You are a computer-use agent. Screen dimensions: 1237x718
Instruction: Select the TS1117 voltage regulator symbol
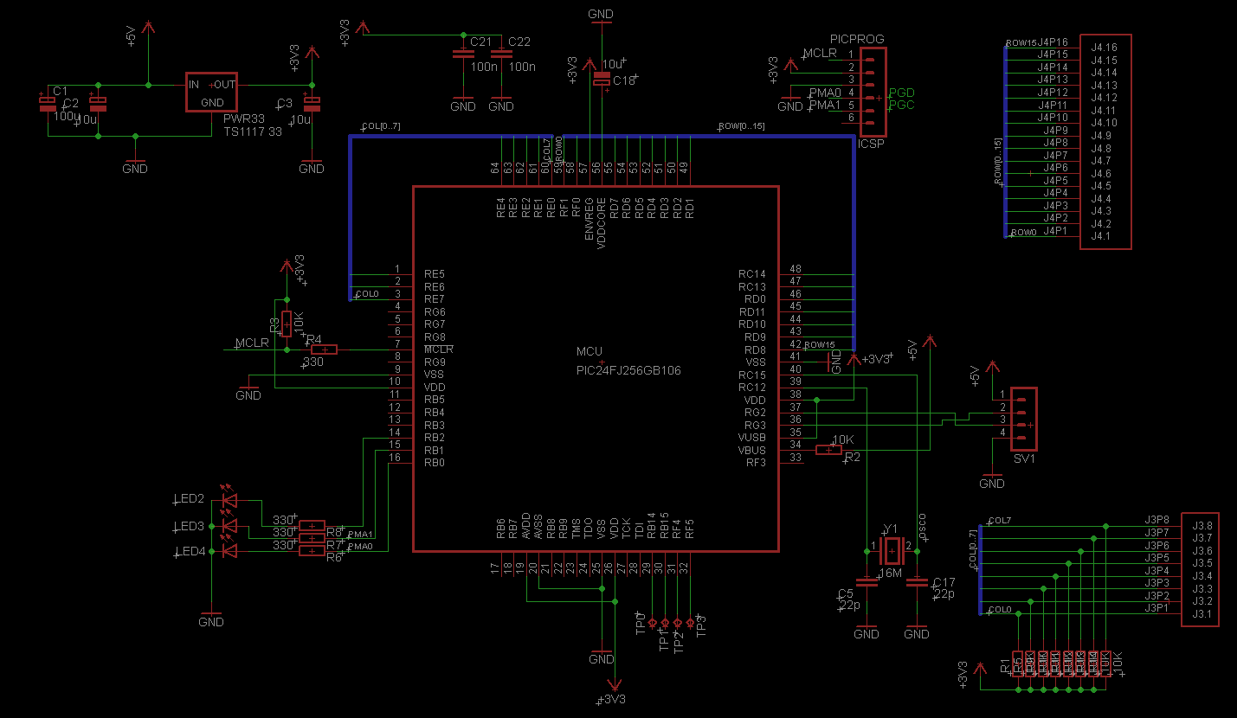(212, 93)
